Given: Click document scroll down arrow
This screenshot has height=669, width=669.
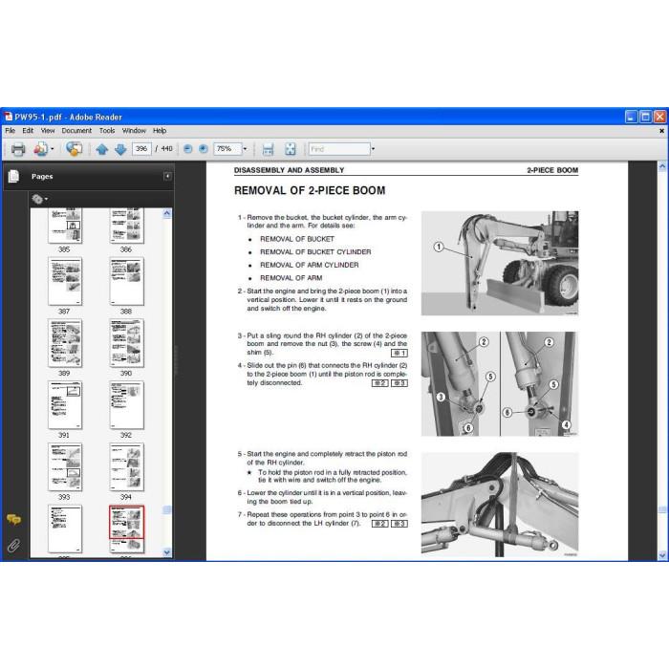Looking at the screenshot, I should click(662, 554).
